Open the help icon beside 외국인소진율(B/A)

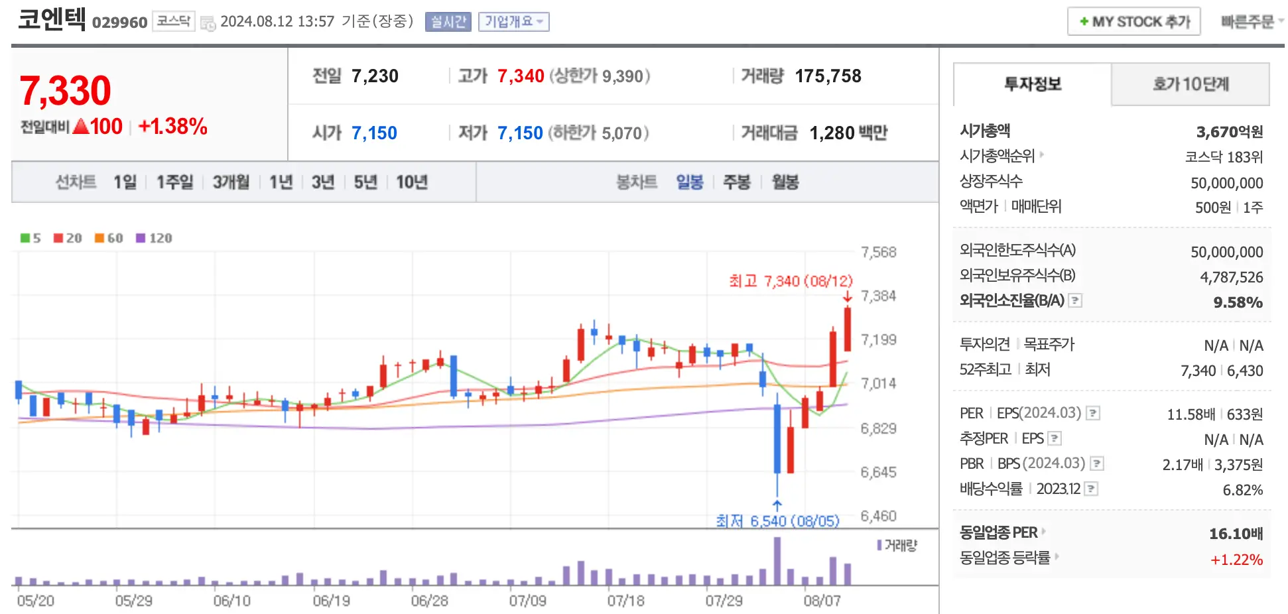(1076, 300)
